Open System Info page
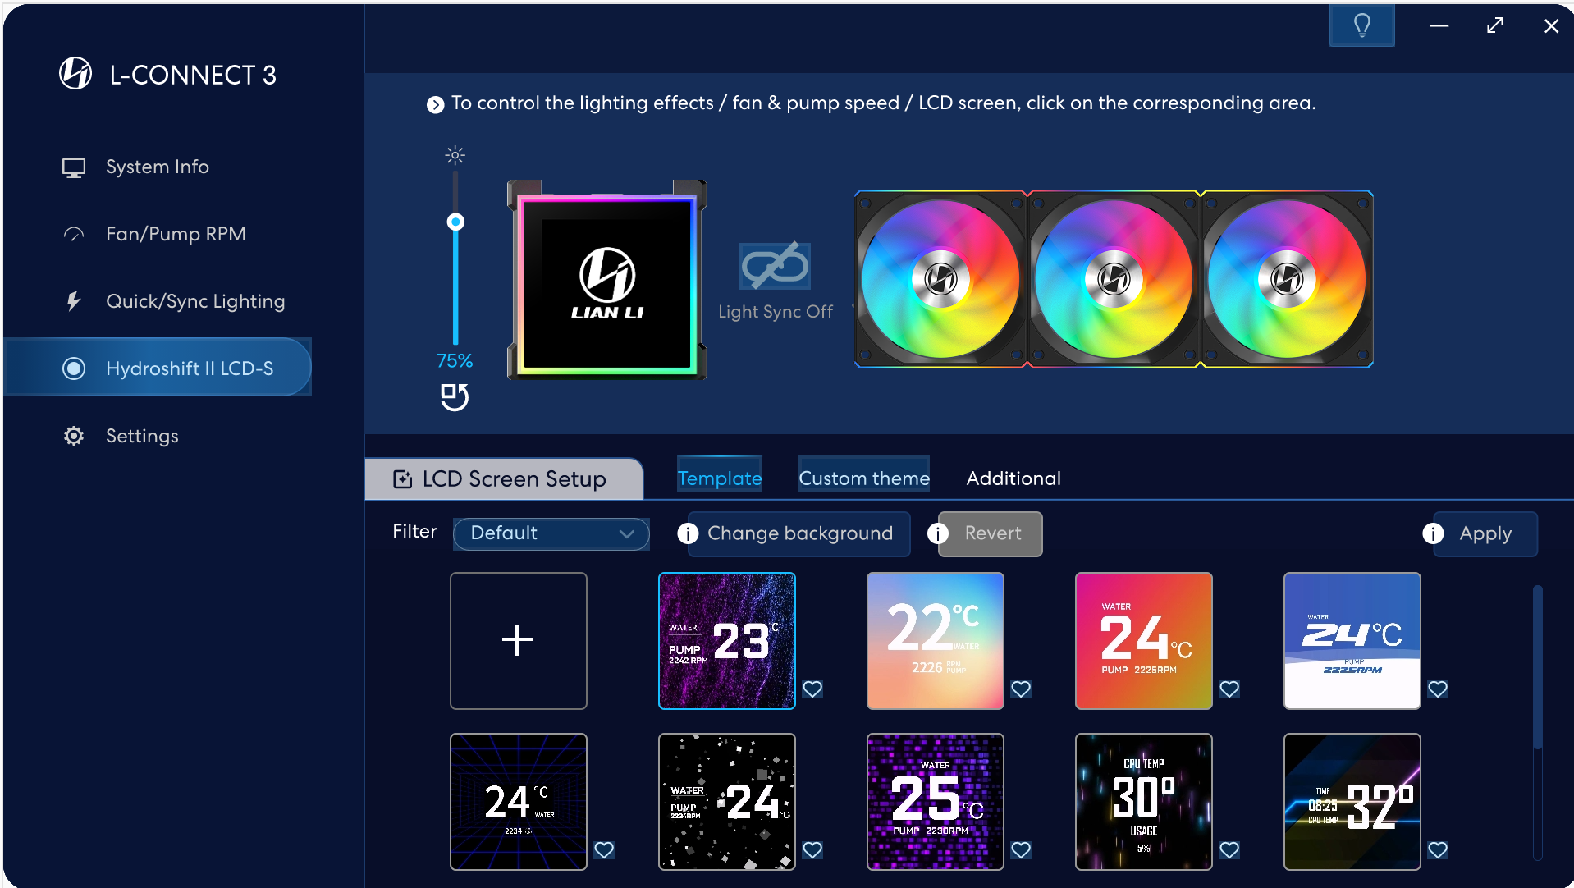The width and height of the screenshot is (1574, 888). pyautogui.click(x=158, y=167)
